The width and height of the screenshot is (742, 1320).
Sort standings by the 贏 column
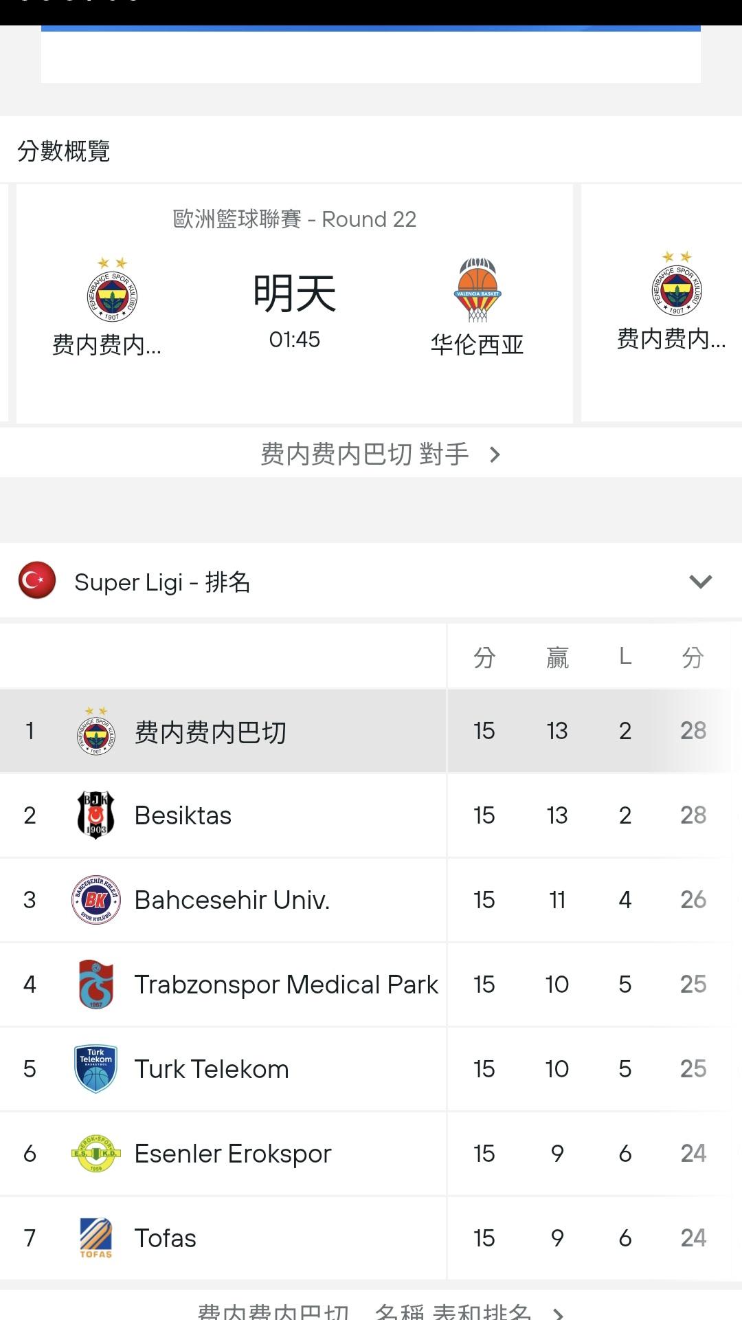557,657
